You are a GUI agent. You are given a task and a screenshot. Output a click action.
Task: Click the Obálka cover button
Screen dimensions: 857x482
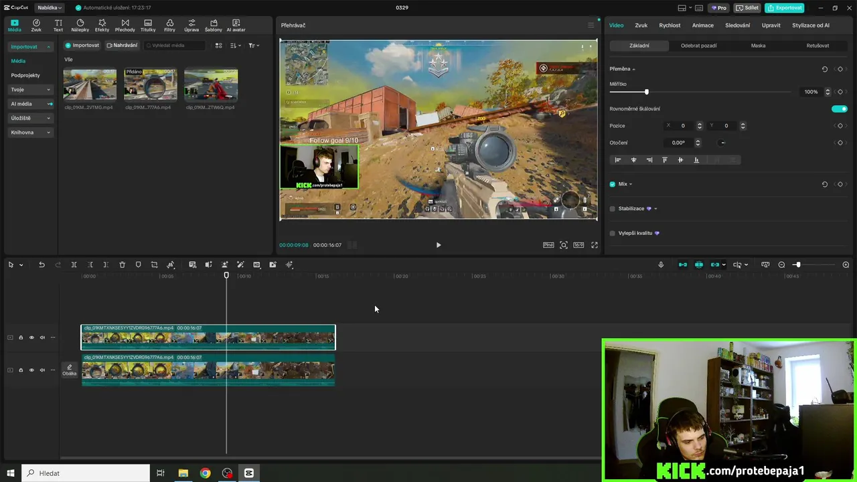point(69,370)
